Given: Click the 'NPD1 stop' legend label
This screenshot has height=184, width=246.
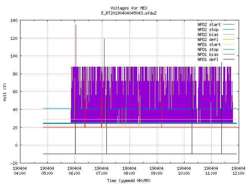Looking at the screenshot, I should click(208, 49).
